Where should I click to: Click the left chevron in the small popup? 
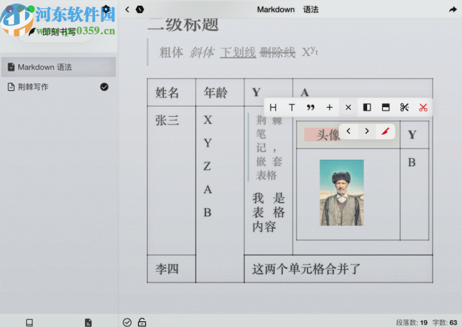349,131
